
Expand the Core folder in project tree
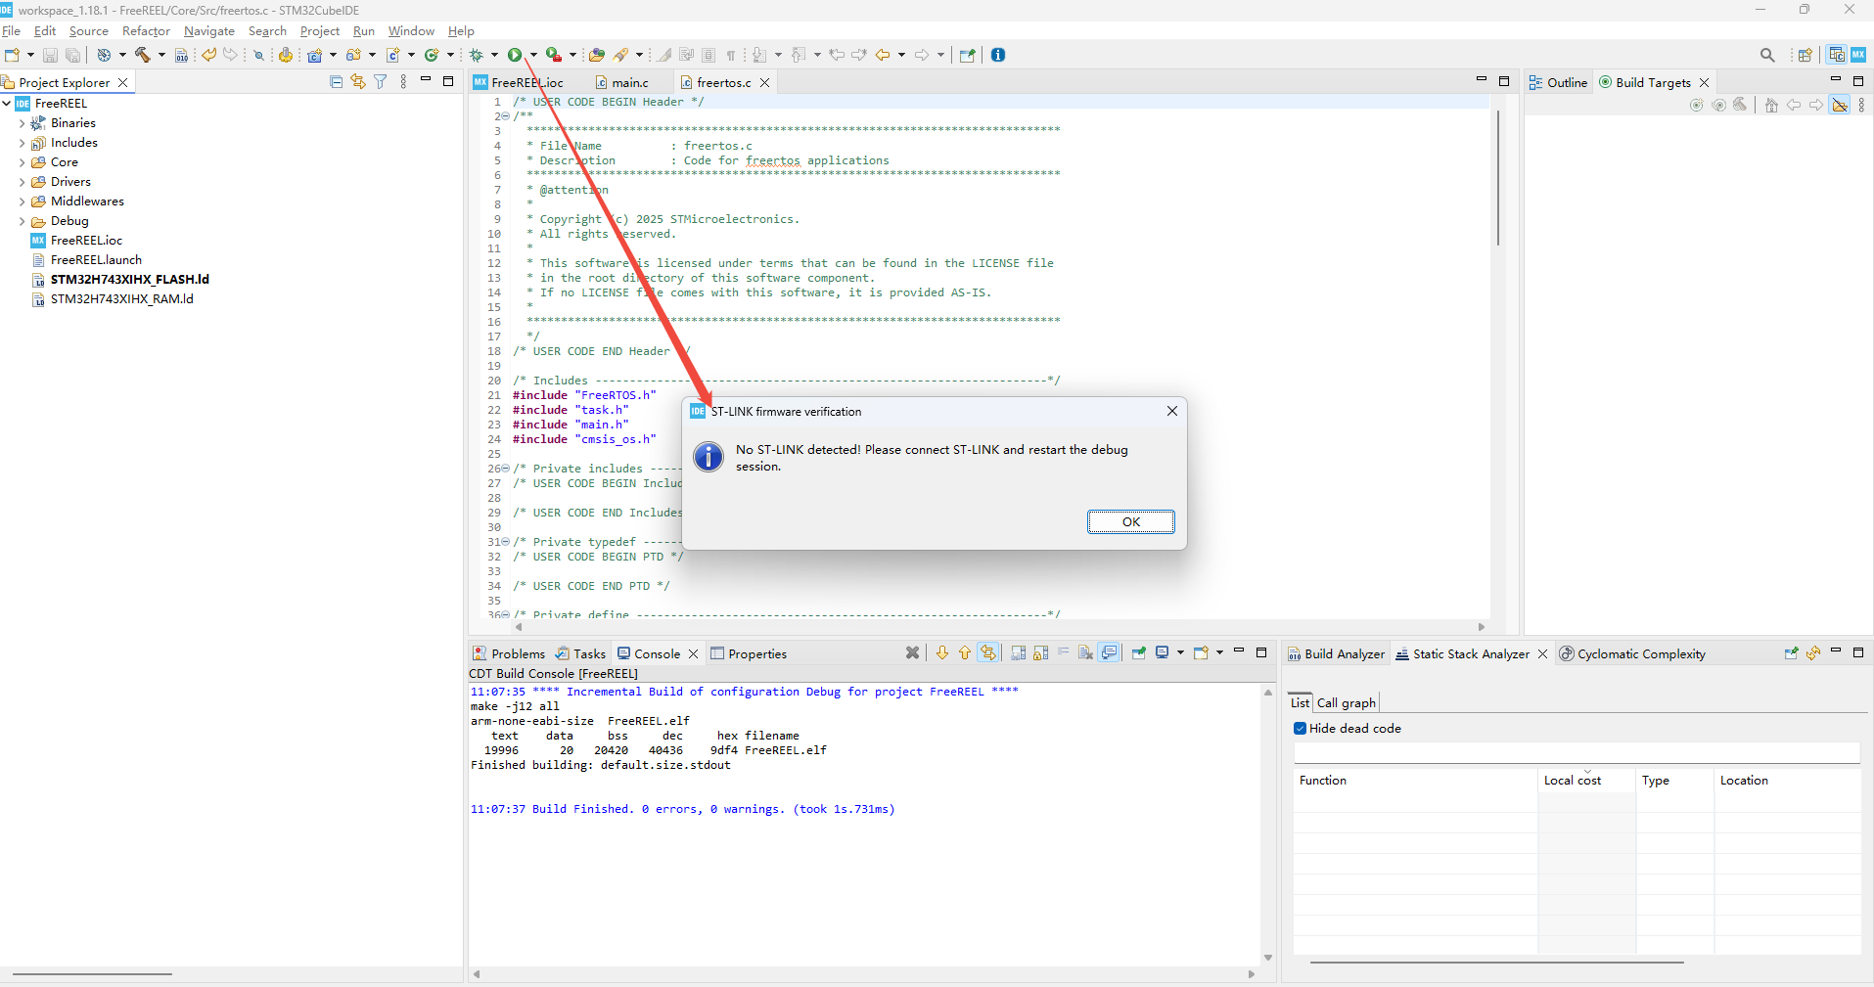click(22, 162)
